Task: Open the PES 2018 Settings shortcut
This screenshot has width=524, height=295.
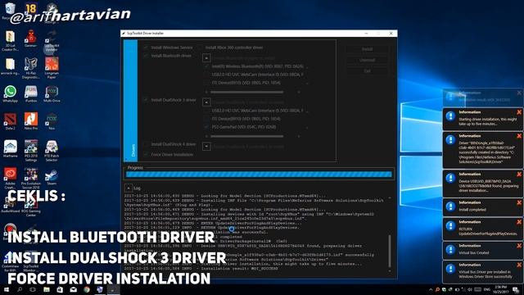Action: tap(31, 151)
